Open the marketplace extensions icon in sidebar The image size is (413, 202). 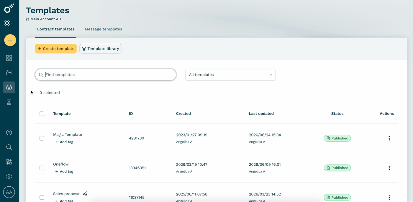click(x=9, y=162)
